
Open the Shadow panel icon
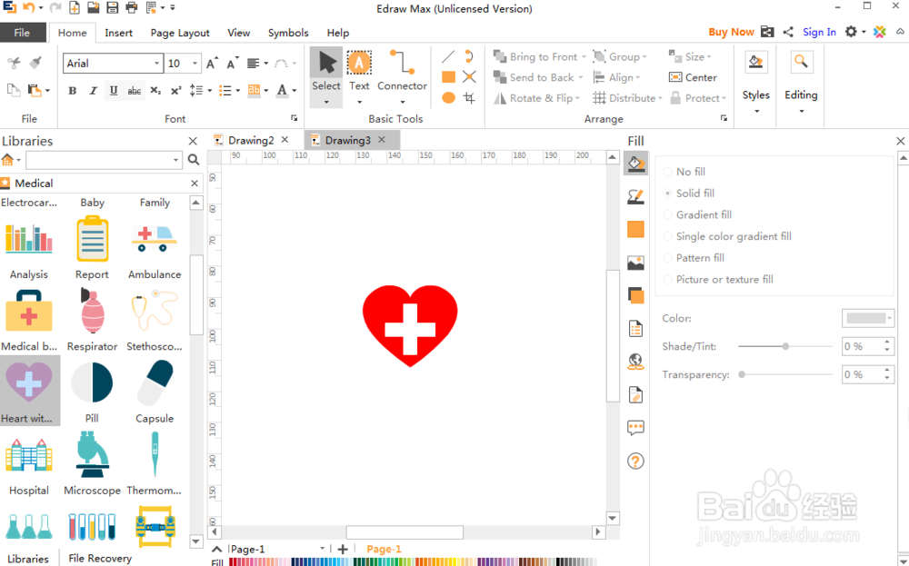pyautogui.click(x=636, y=295)
